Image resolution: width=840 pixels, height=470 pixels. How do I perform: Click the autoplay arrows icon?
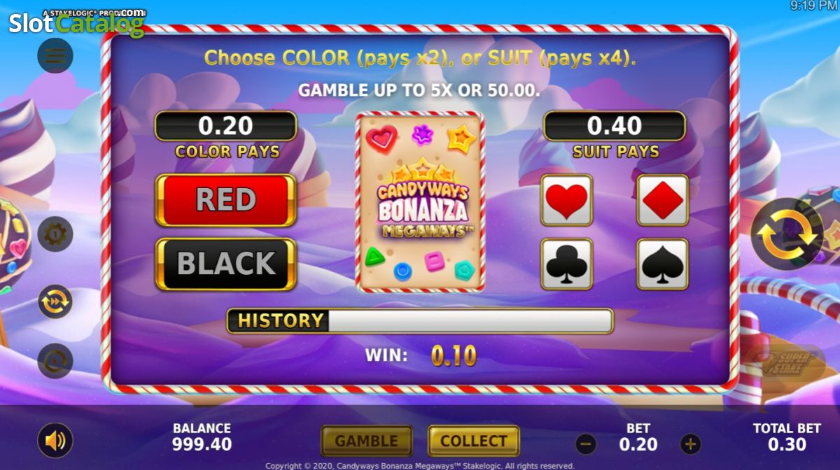[55, 302]
